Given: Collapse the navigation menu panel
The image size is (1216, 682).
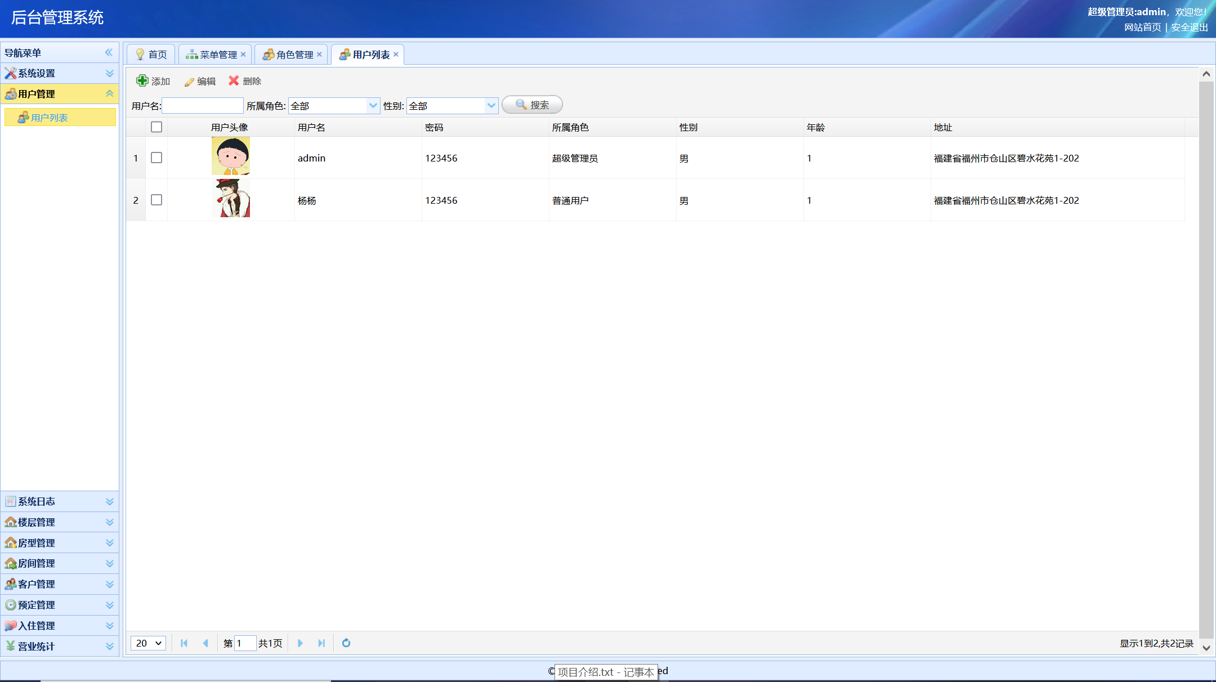Looking at the screenshot, I should tap(109, 52).
